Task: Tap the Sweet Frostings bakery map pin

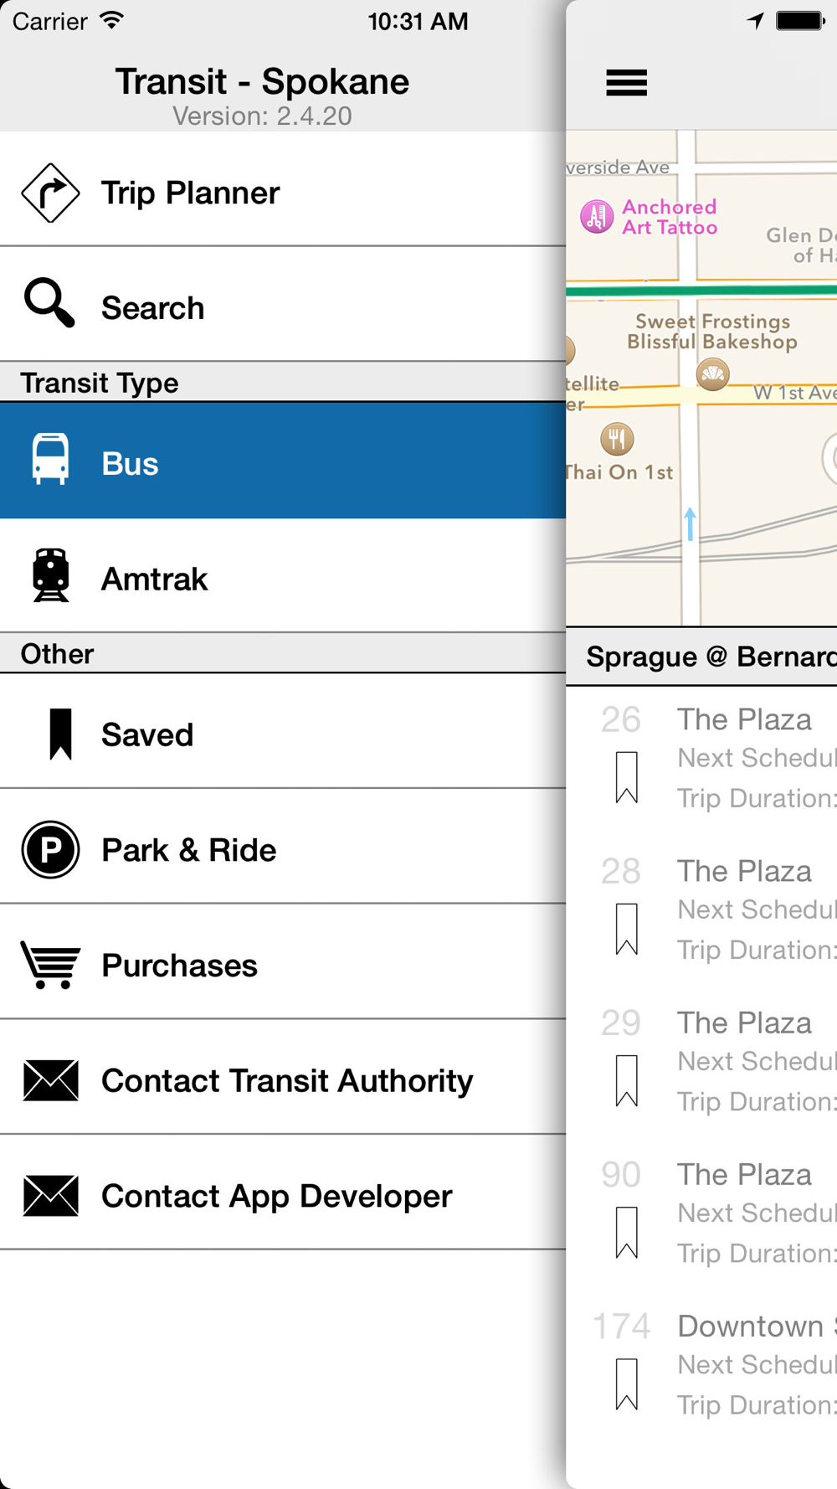Action: point(713,374)
